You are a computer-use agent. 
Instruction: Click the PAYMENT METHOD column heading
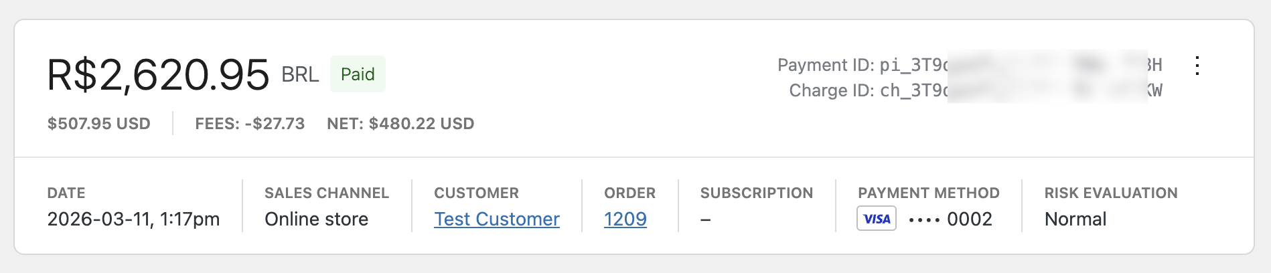(928, 193)
